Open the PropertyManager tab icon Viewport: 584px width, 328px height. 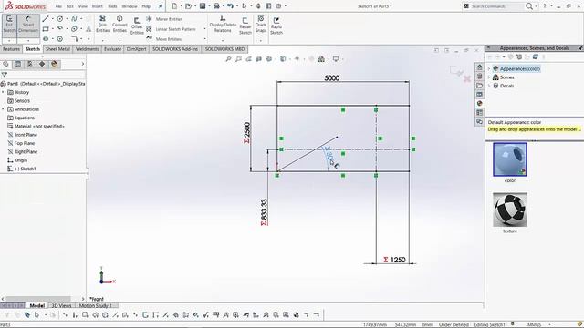[x=17, y=64]
